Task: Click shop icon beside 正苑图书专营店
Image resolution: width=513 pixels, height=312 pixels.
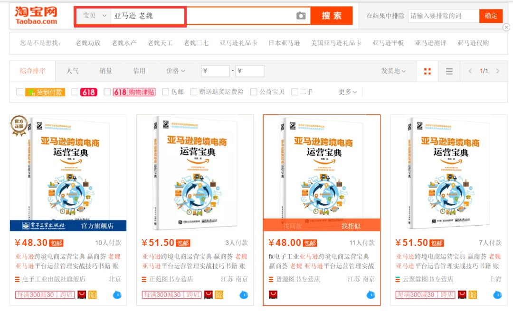Action: [144, 279]
